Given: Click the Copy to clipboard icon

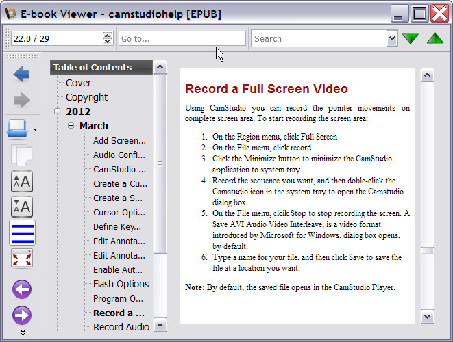Looking at the screenshot, I should pos(21,155).
